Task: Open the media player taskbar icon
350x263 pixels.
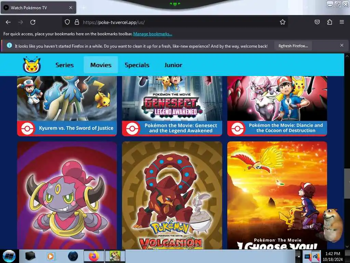Action: tap(51, 256)
